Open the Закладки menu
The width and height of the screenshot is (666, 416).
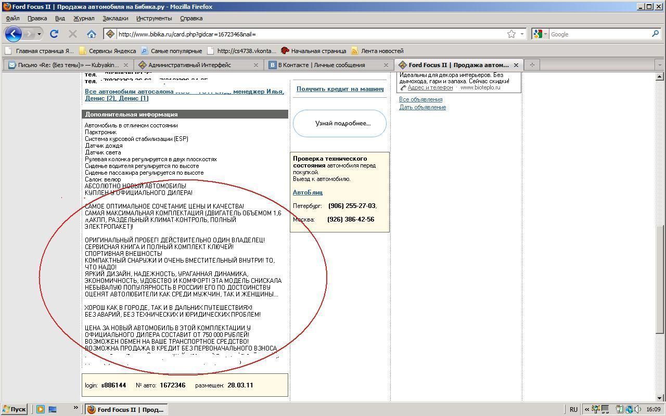pyautogui.click(x=115, y=18)
